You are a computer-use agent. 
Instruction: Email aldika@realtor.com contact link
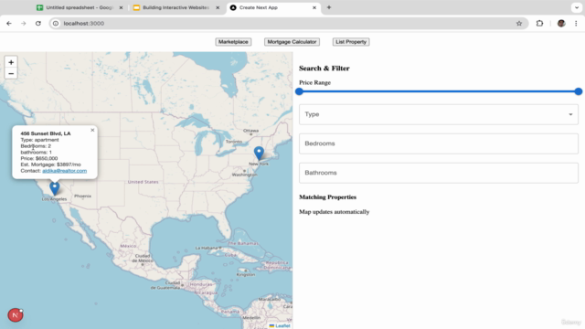click(65, 171)
